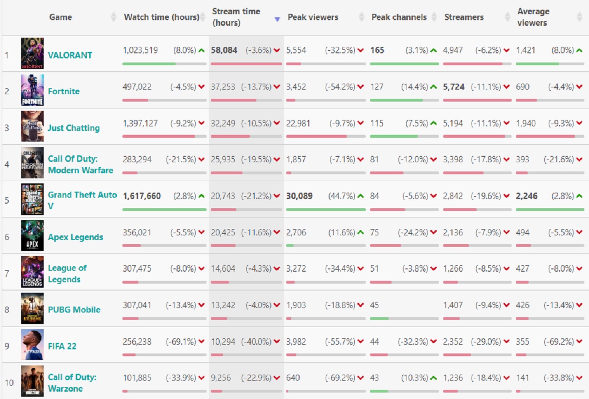
Task: Sort table by Game column header
Action: pyautogui.click(x=61, y=17)
